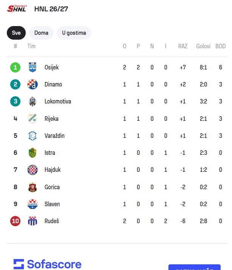The width and height of the screenshot is (232, 270).
Task: Open the HNL 26/27 title link
Action: click(51, 9)
